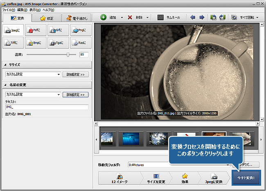Choose the Tgaに conversion format

[x=58, y=43]
